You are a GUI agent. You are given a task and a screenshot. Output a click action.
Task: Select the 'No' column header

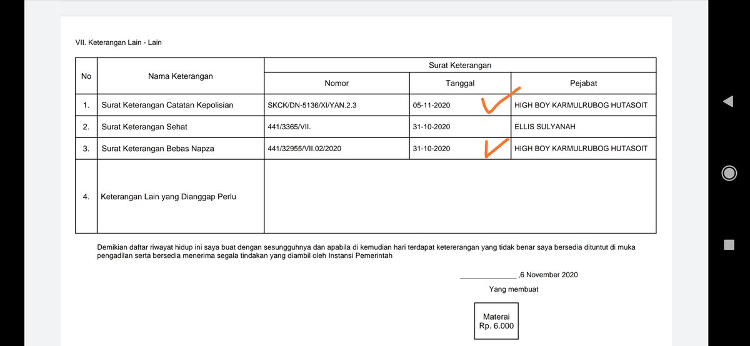click(86, 76)
